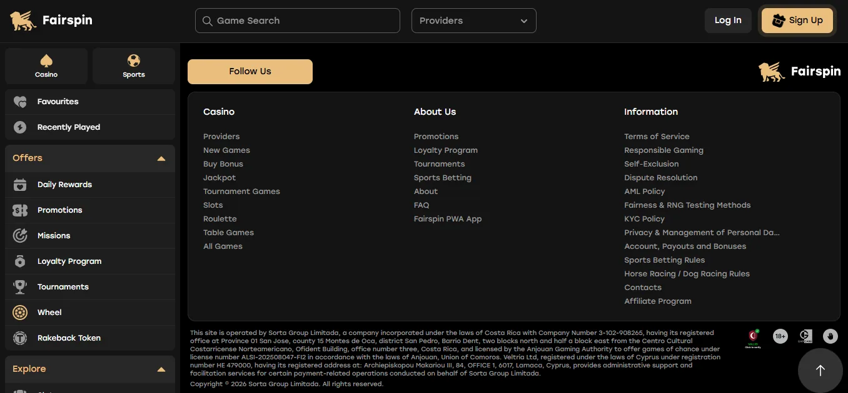Click the gift box icon on Sign Up
This screenshot has width=848, height=393.
(778, 21)
